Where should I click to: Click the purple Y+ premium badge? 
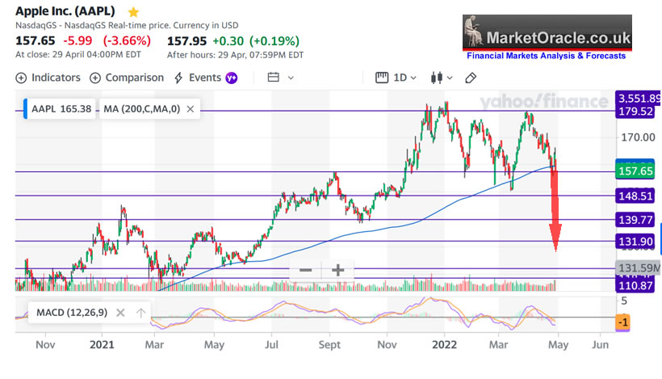click(x=232, y=78)
